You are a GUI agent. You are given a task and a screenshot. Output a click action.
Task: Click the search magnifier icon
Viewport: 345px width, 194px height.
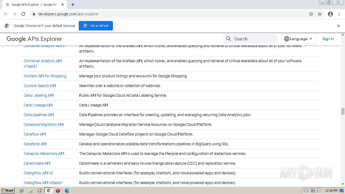pyautogui.click(x=229, y=39)
